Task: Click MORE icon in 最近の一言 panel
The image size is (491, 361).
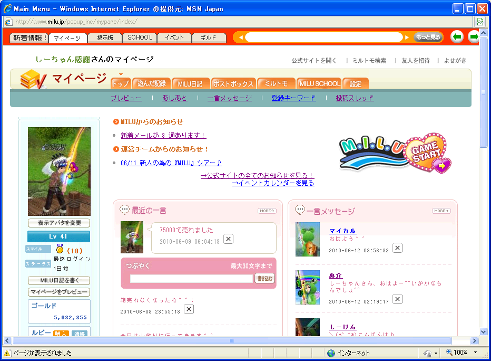Action: 267,211
